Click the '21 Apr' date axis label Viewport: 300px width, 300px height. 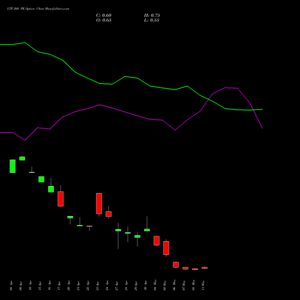78,286
